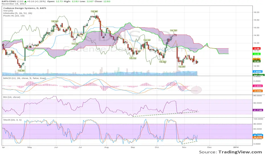Click the Nov label on time axis

point(184,147)
